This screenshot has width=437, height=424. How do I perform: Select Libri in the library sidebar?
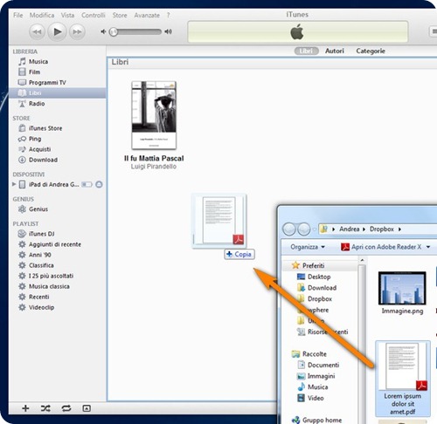[58, 92]
